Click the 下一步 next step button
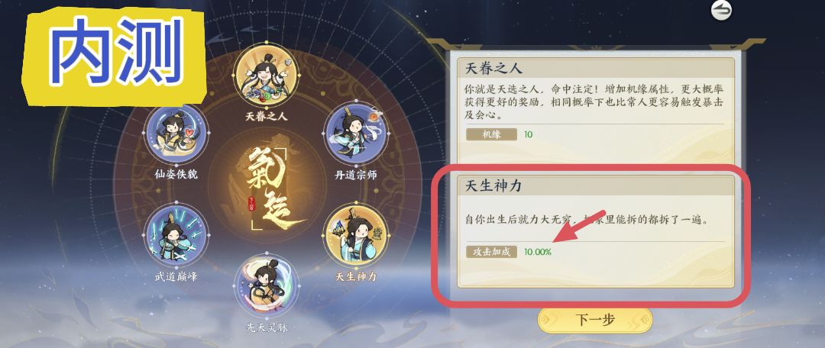This screenshot has height=348, width=825. [594, 320]
